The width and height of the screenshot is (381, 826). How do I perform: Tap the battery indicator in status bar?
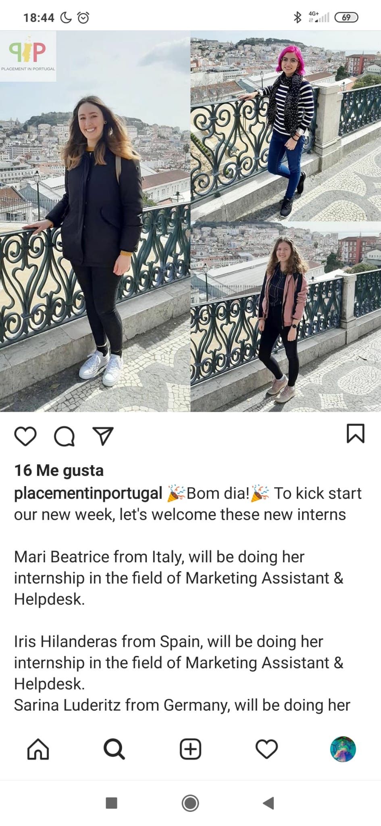(x=346, y=17)
